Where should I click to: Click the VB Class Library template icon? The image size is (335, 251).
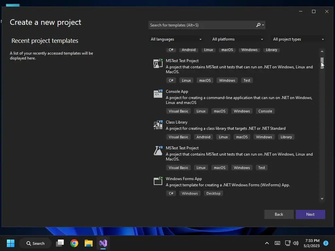(158, 125)
